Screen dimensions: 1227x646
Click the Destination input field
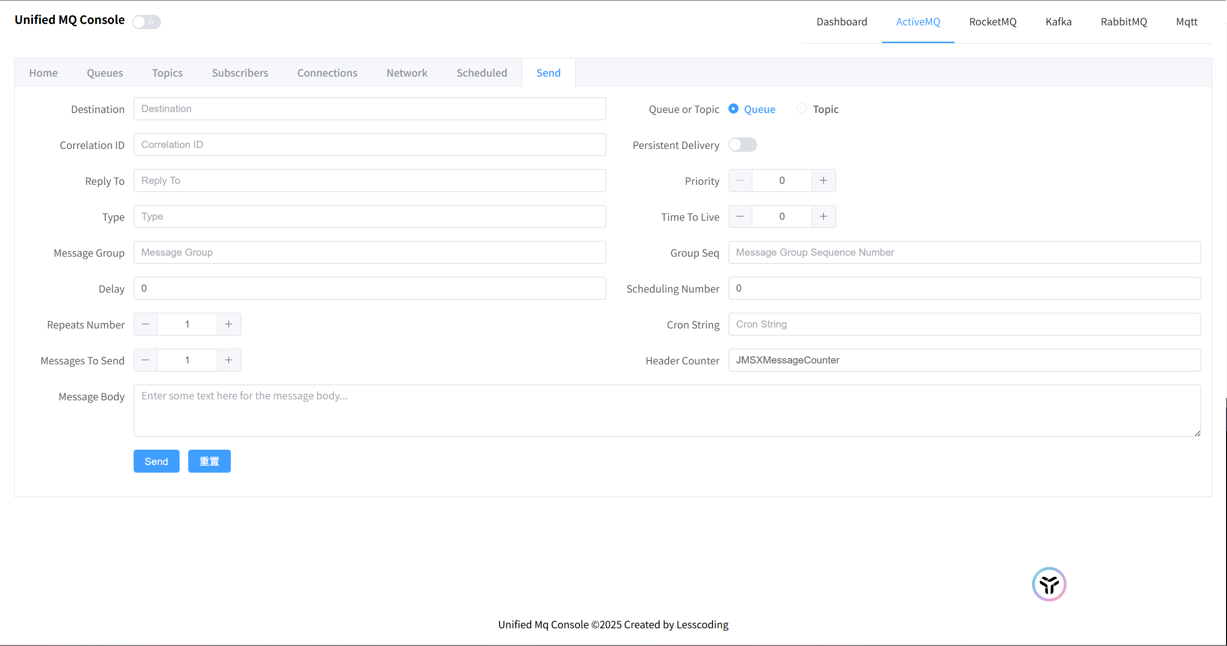370,109
